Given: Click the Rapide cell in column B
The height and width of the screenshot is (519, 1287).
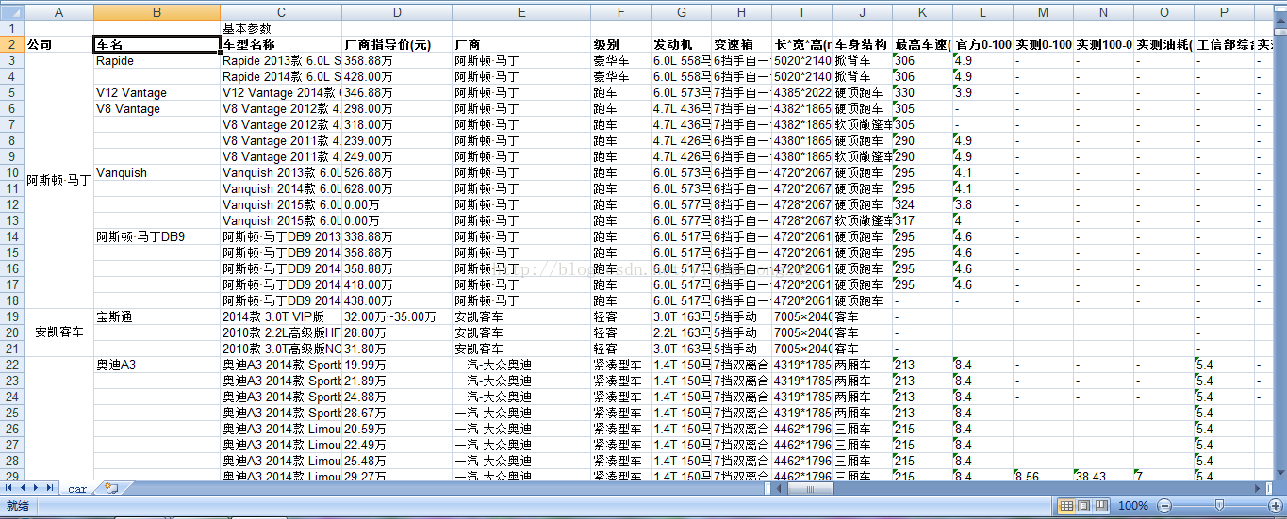Looking at the screenshot, I should (157, 60).
